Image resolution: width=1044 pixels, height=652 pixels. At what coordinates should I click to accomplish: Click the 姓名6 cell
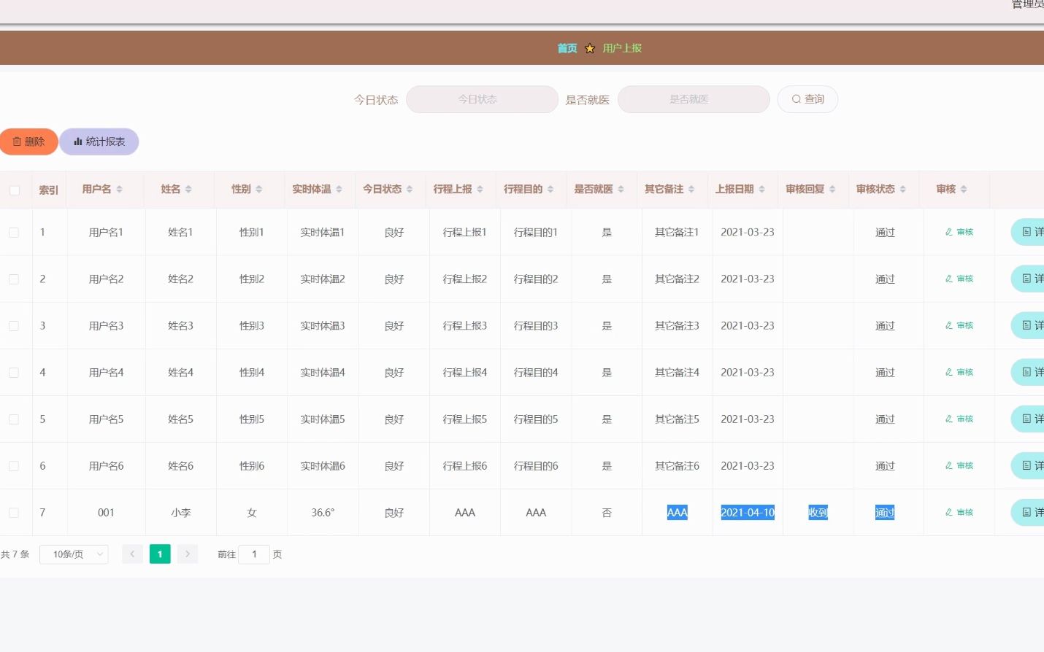coord(181,466)
